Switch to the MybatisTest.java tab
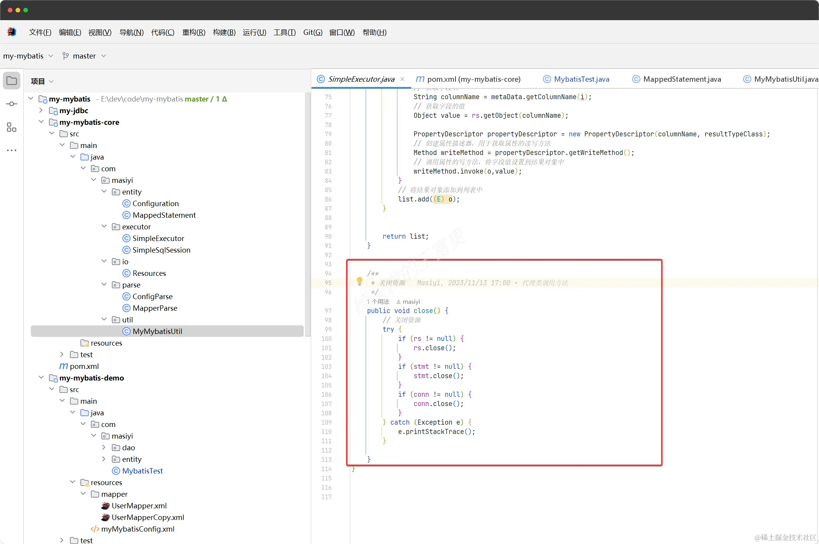 (x=581, y=79)
